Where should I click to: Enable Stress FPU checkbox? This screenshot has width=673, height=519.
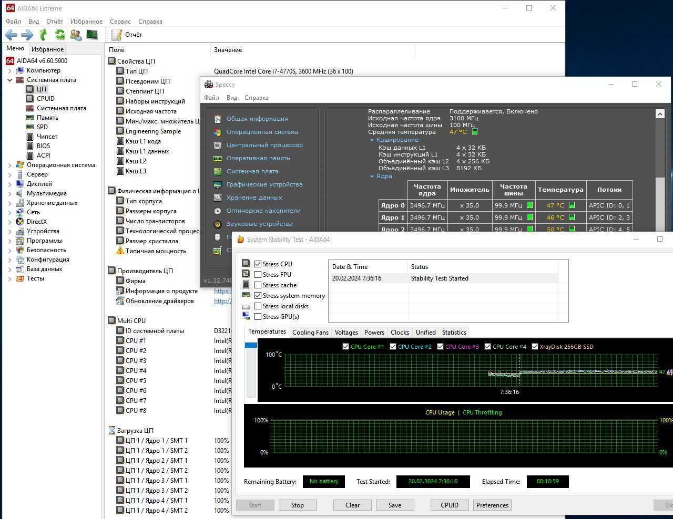coord(258,275)
